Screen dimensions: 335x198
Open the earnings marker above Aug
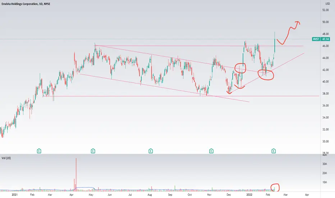(x=151, y=151)
